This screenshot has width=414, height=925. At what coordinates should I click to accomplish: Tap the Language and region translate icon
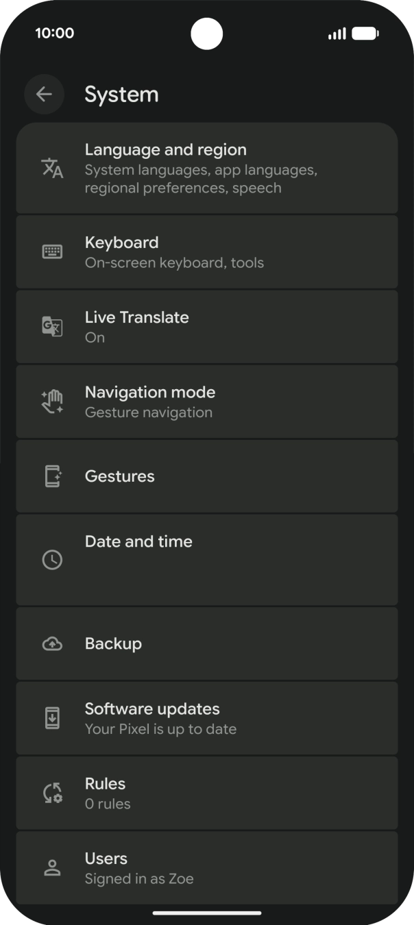pos(52,168)
